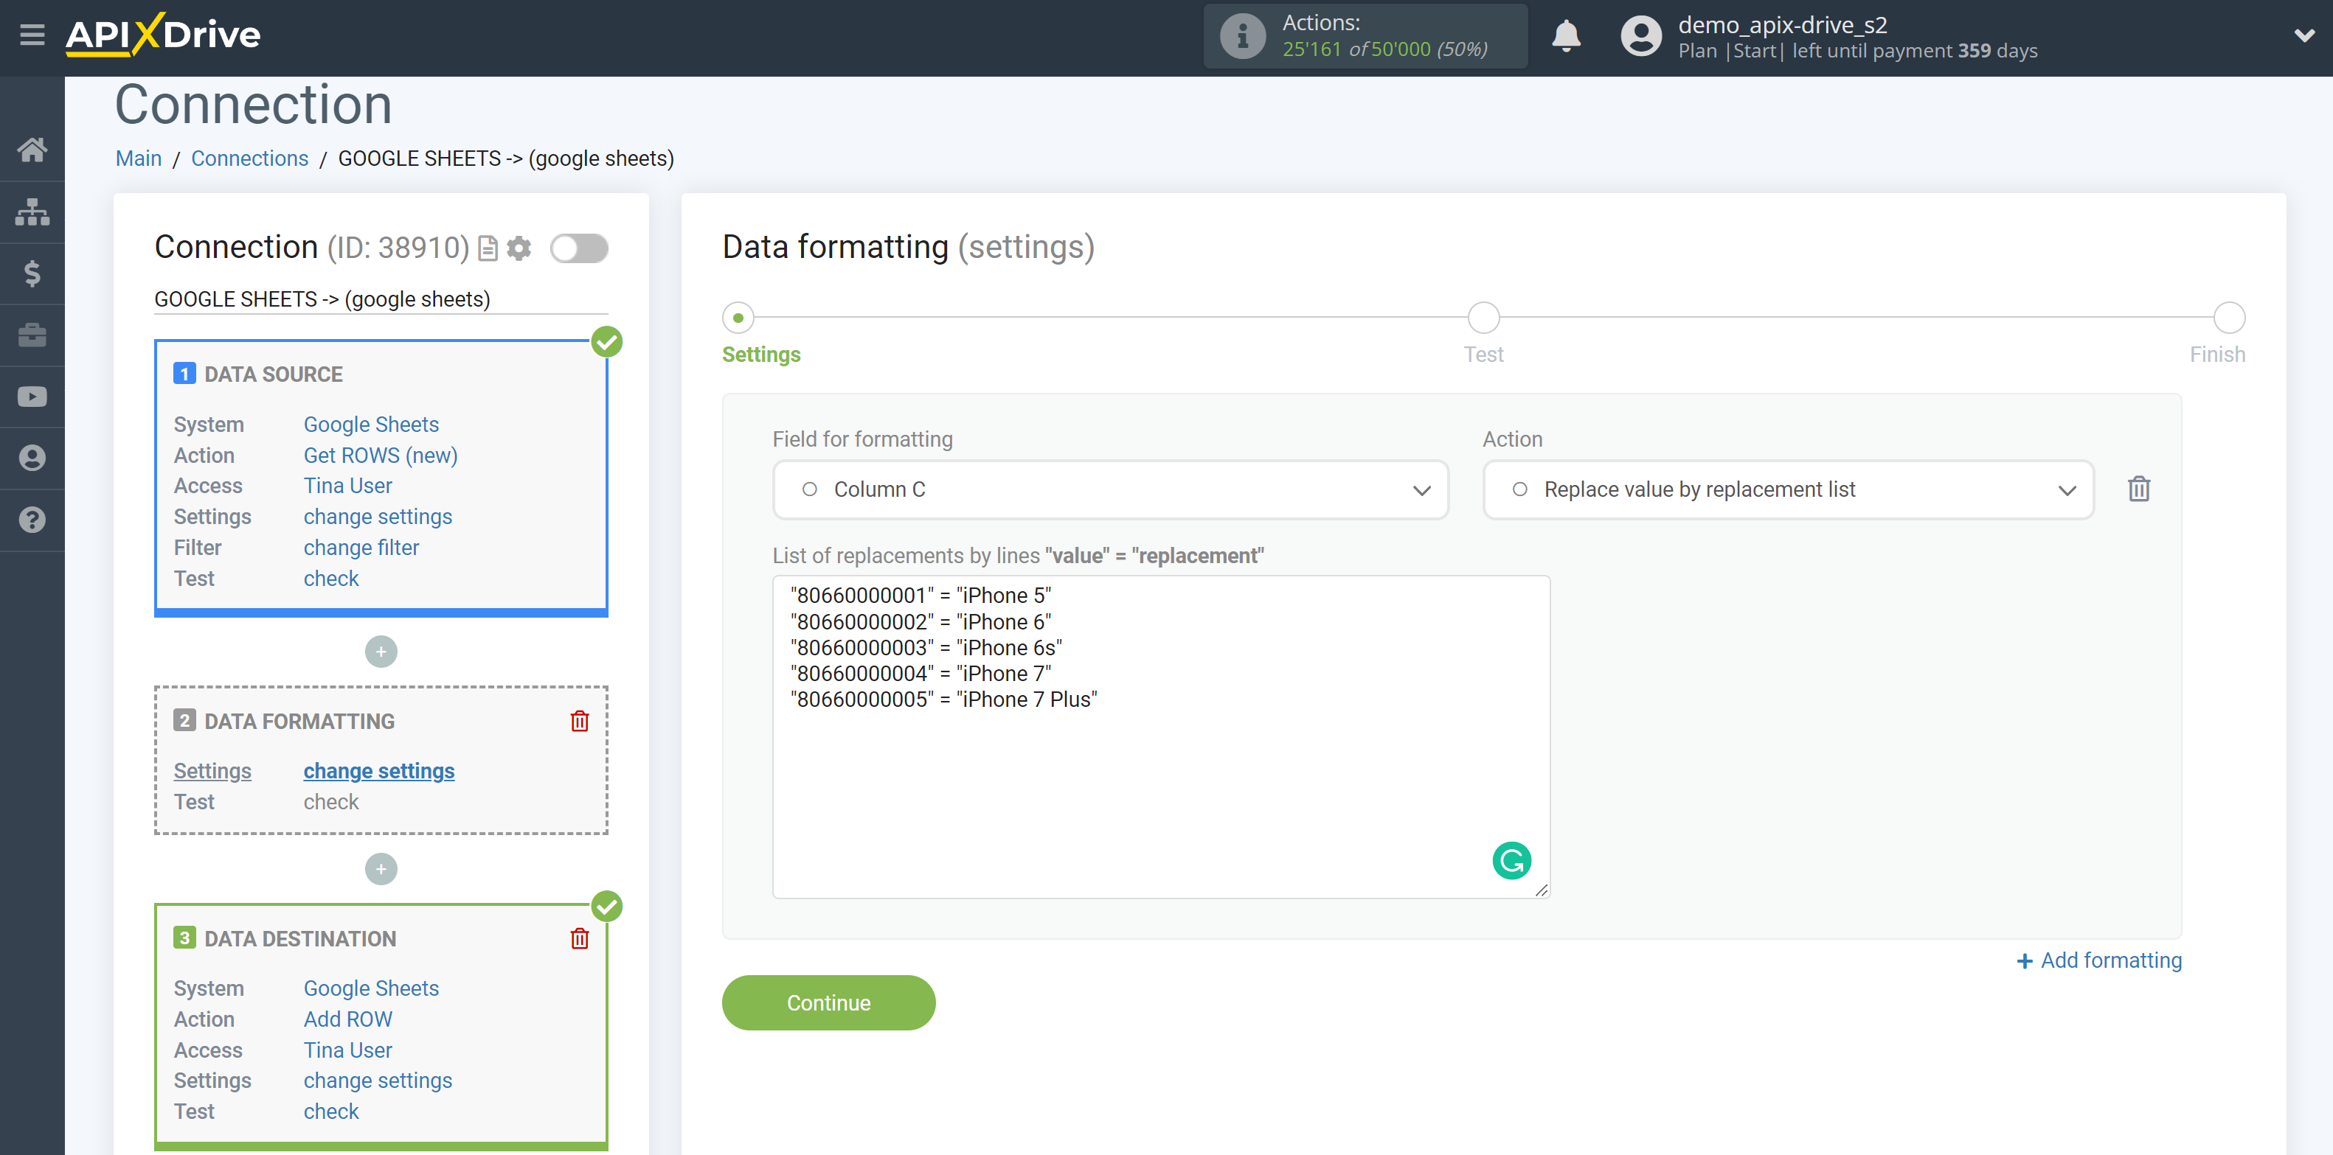Image resolution: width=2333 pixels, height=1155 pixels.
Task: Click destination change settings link
Action: point(378,1081)
